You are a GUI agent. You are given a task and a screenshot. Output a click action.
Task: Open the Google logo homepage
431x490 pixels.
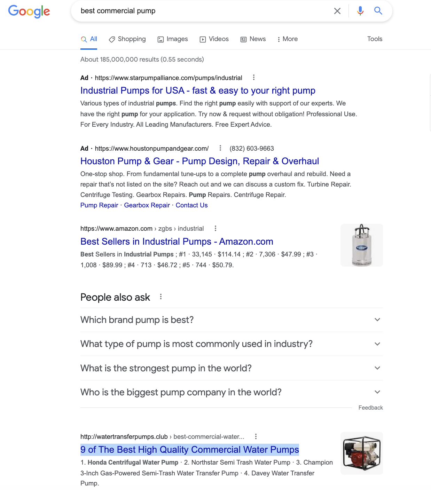pyautogui.click(x=29, y=11)
